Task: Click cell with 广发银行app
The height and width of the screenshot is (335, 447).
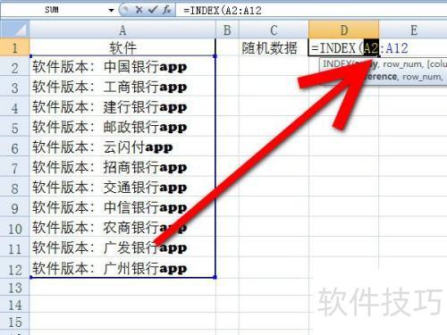Action: (x=122, y=247)
